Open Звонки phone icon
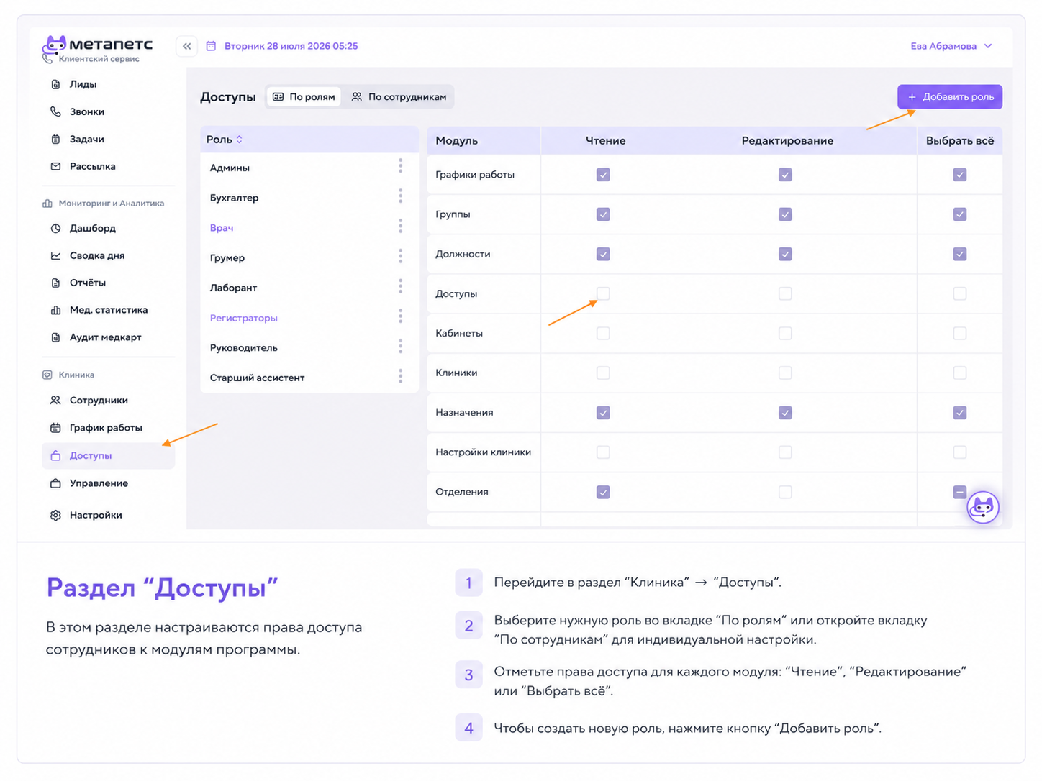 pyautogui.click(x=55, y=111)
